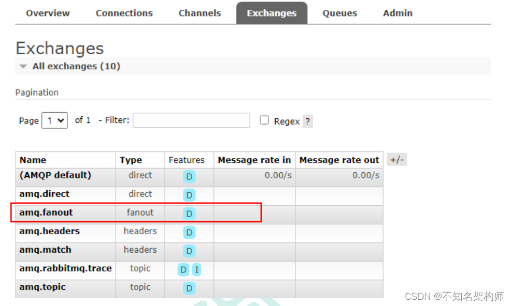Open the amq.rabbitmq.trace exchange

click(66, 268)
